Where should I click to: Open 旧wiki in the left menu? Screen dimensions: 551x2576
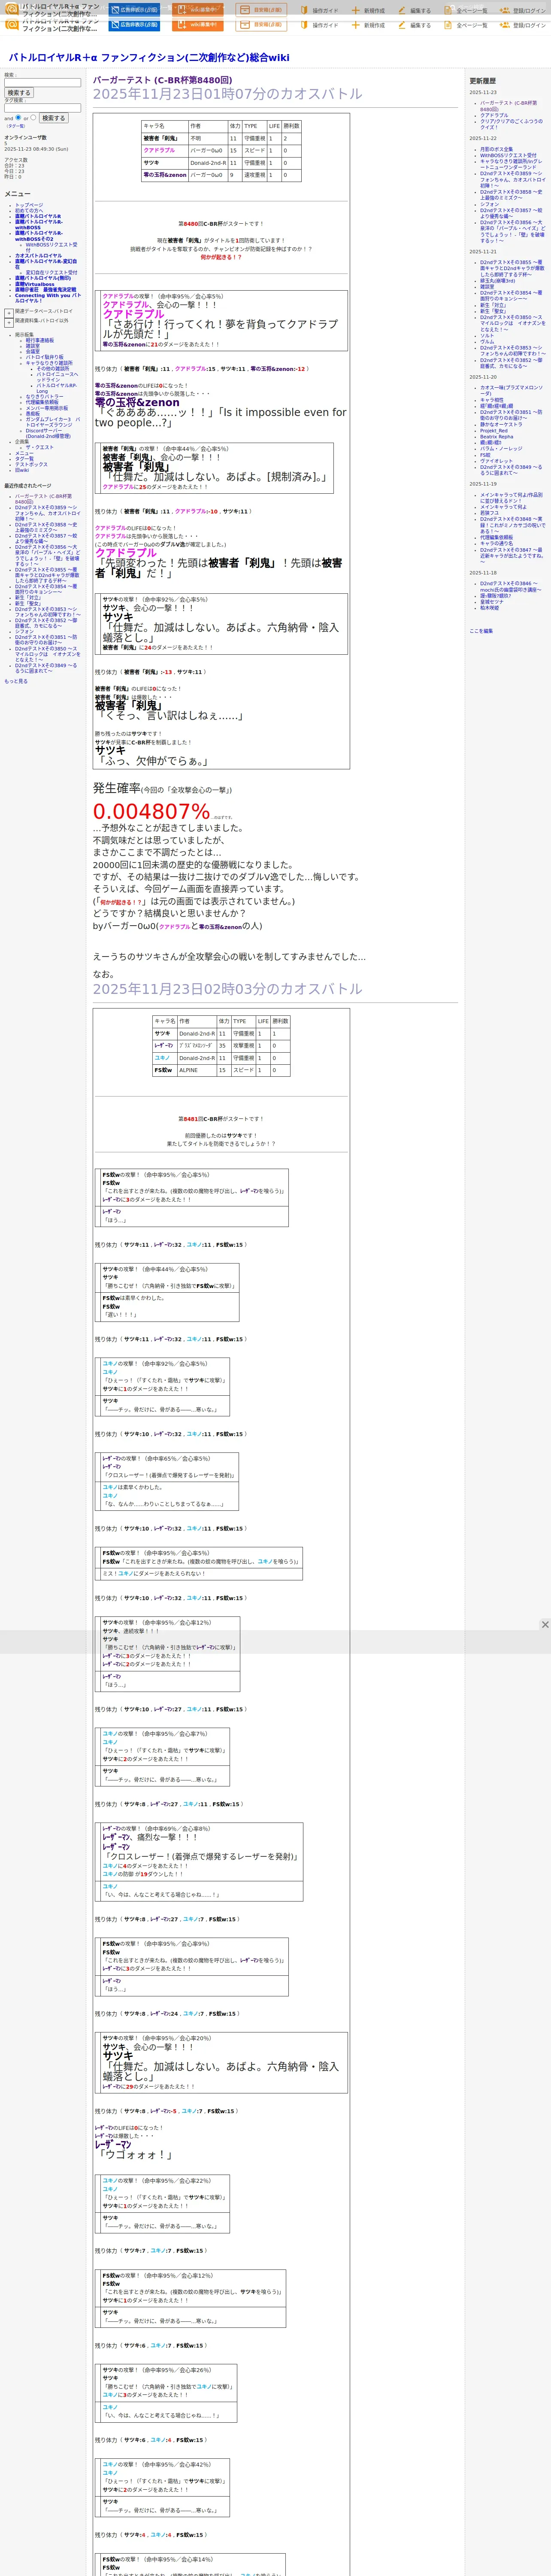22,470
